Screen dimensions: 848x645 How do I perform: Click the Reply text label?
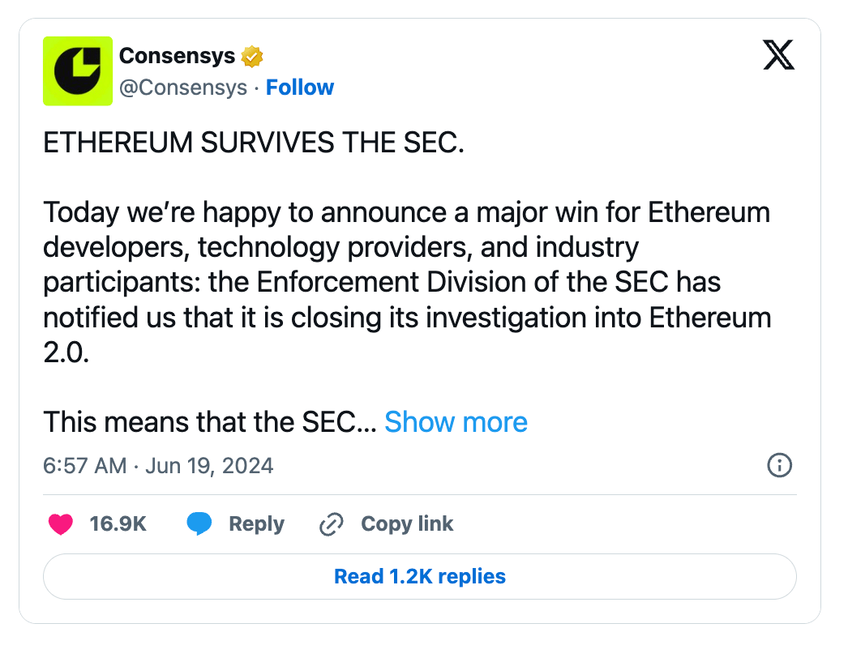click(256, 524)
